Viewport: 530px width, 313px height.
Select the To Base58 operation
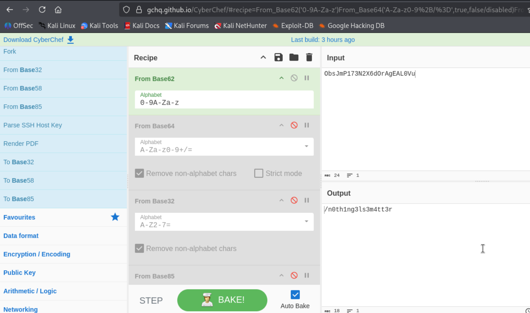pos(63,180)
